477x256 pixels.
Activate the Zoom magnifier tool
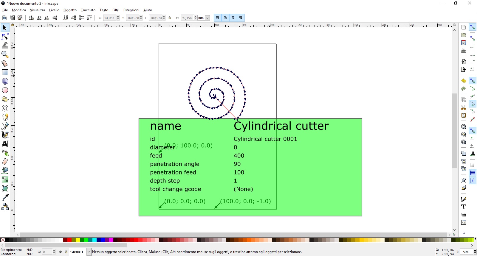pos(5,54)
